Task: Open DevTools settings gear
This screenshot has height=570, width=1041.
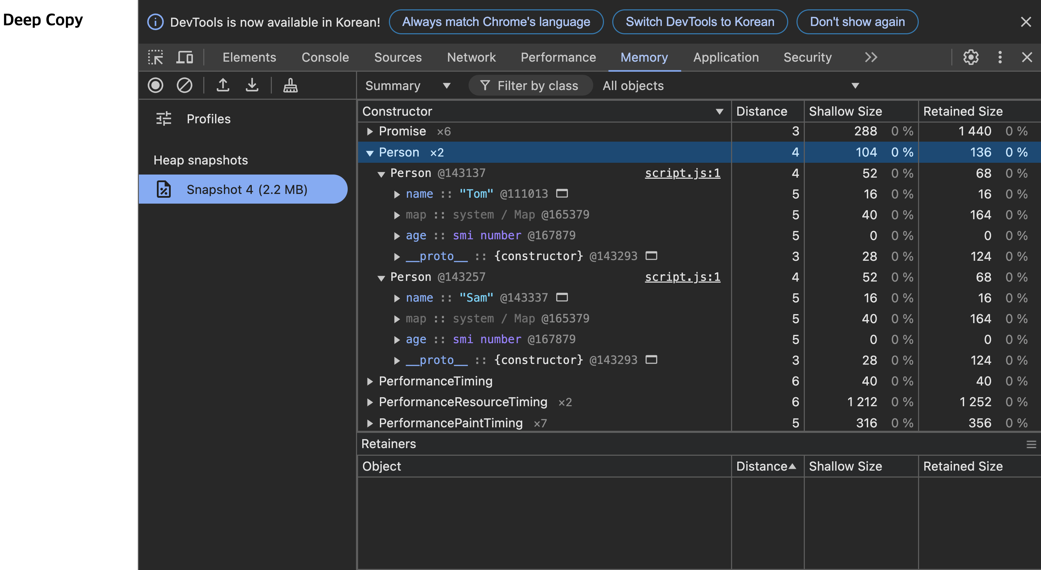Action: (971, 57)
